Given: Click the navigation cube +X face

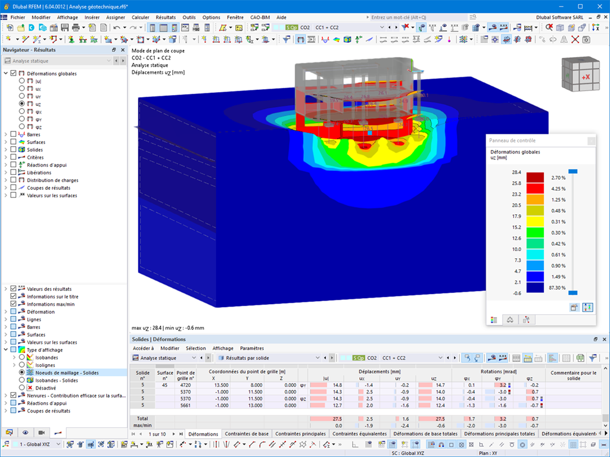Looking at the screenshot, I should pyautogui.click(x=586, y=77).
